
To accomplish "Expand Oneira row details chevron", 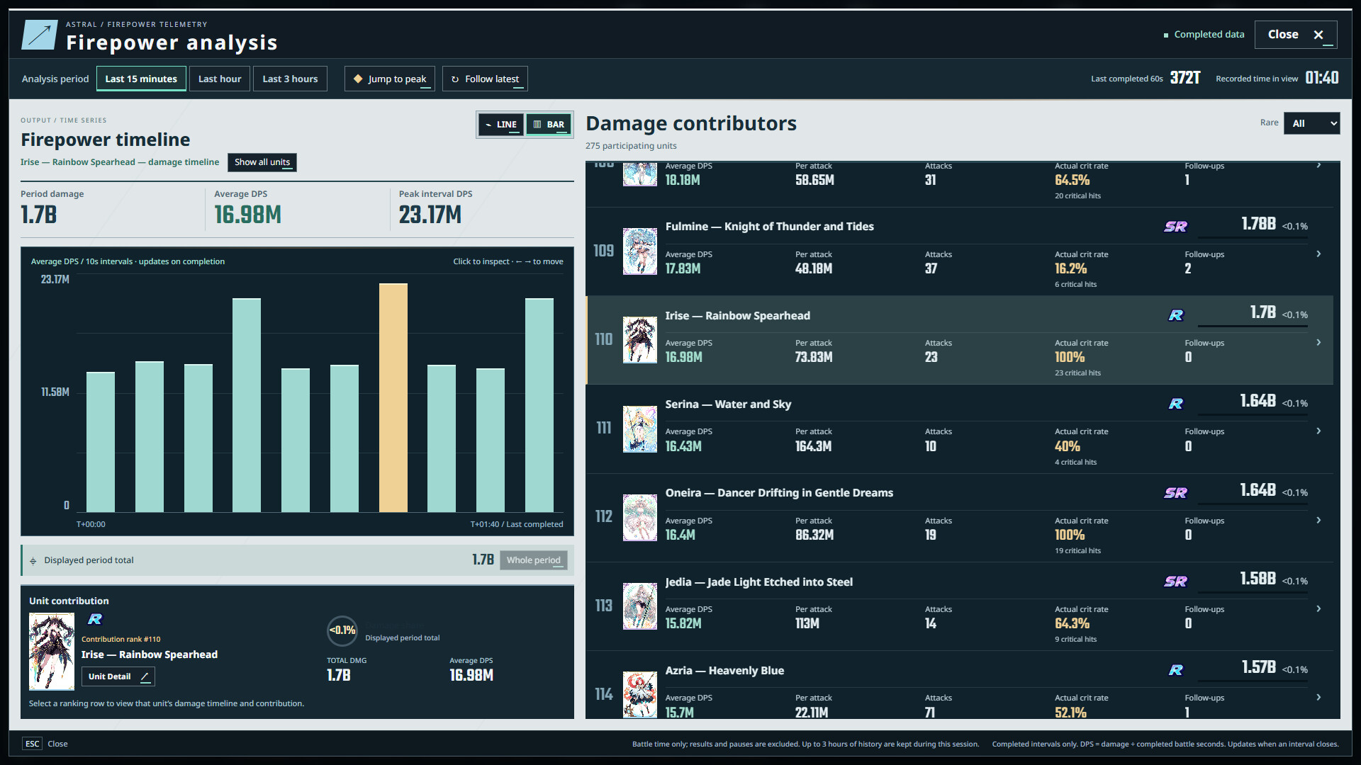I will click(x=1318, y=520).
